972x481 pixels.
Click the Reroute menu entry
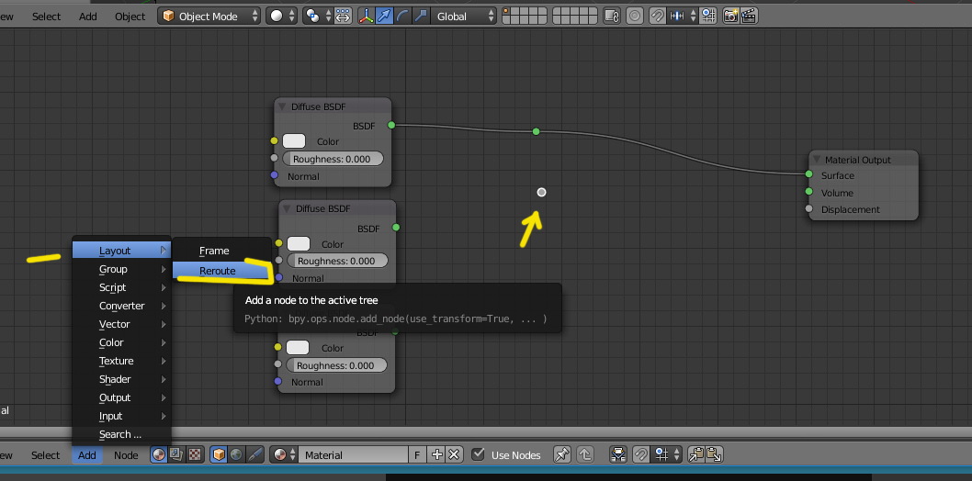click(x=218, y=271)
